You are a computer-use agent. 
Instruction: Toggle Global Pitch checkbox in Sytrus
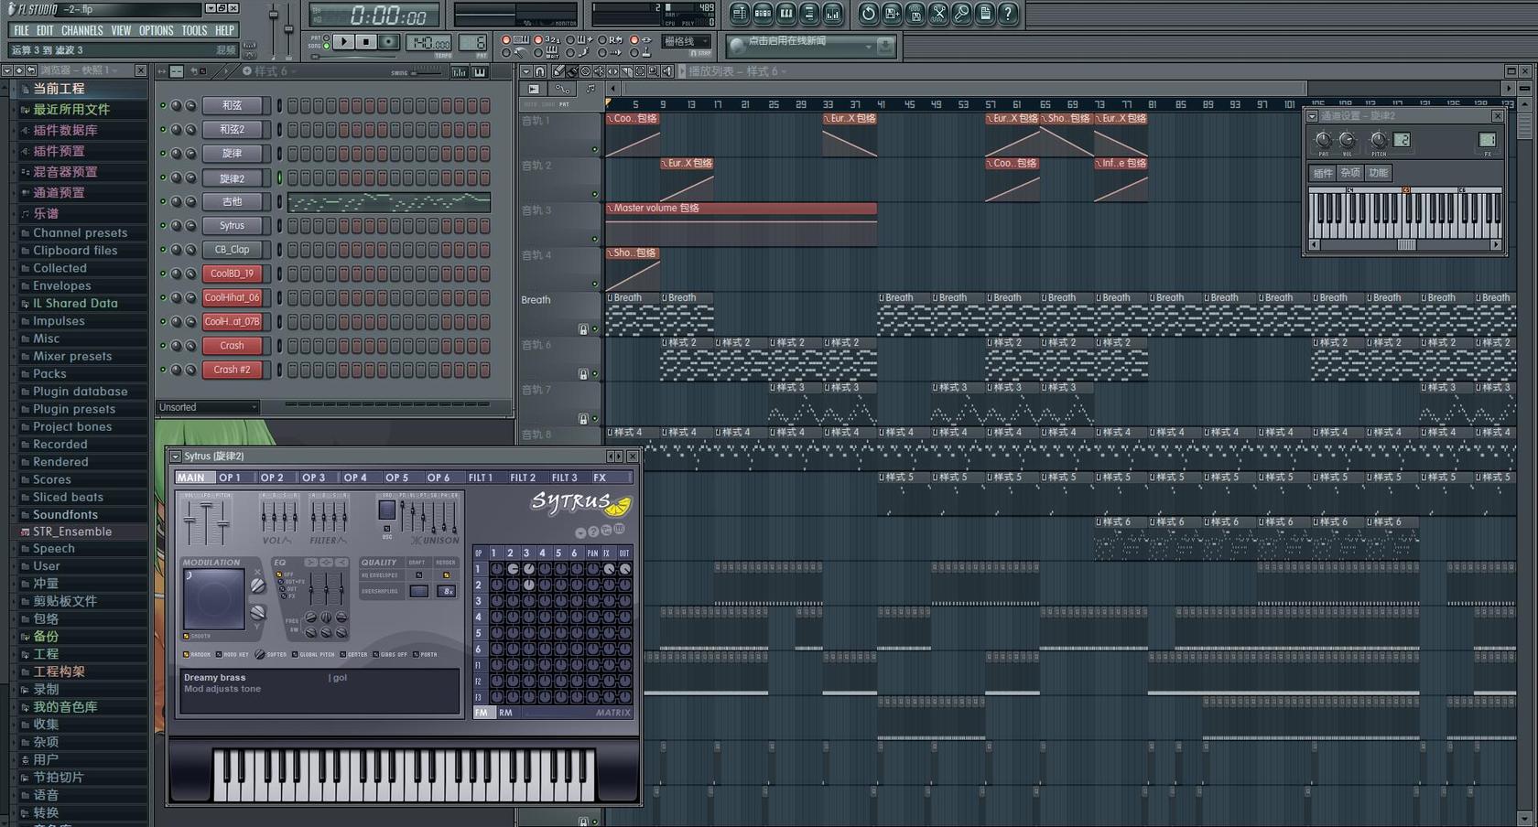click(295, 654)
